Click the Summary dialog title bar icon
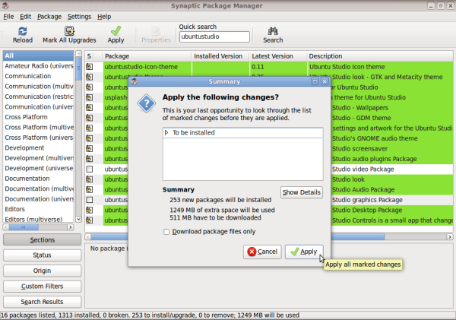 point(135,81)
